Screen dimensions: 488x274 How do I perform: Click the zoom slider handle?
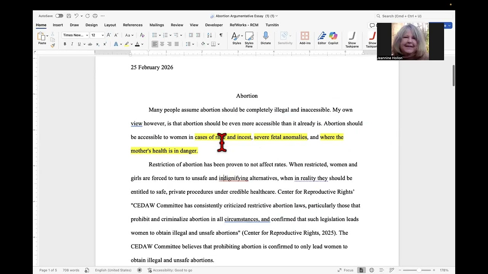[x=419, y=270]
